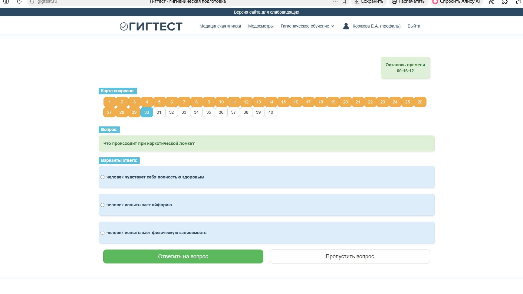The height and width of the screenshot is (294, 523).
Task: Jump to question 33
Action: (x=184, y=112)
